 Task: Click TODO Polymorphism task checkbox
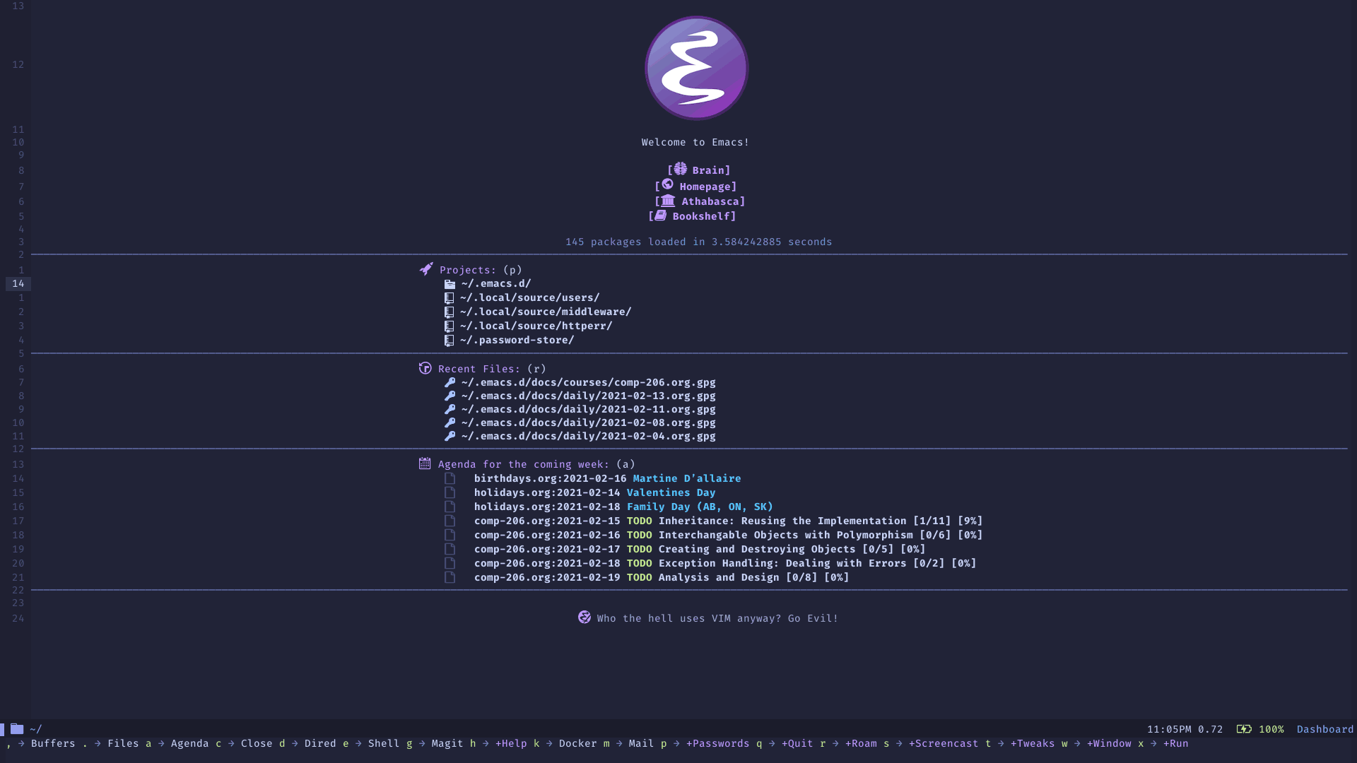click(x=450, y=535)
